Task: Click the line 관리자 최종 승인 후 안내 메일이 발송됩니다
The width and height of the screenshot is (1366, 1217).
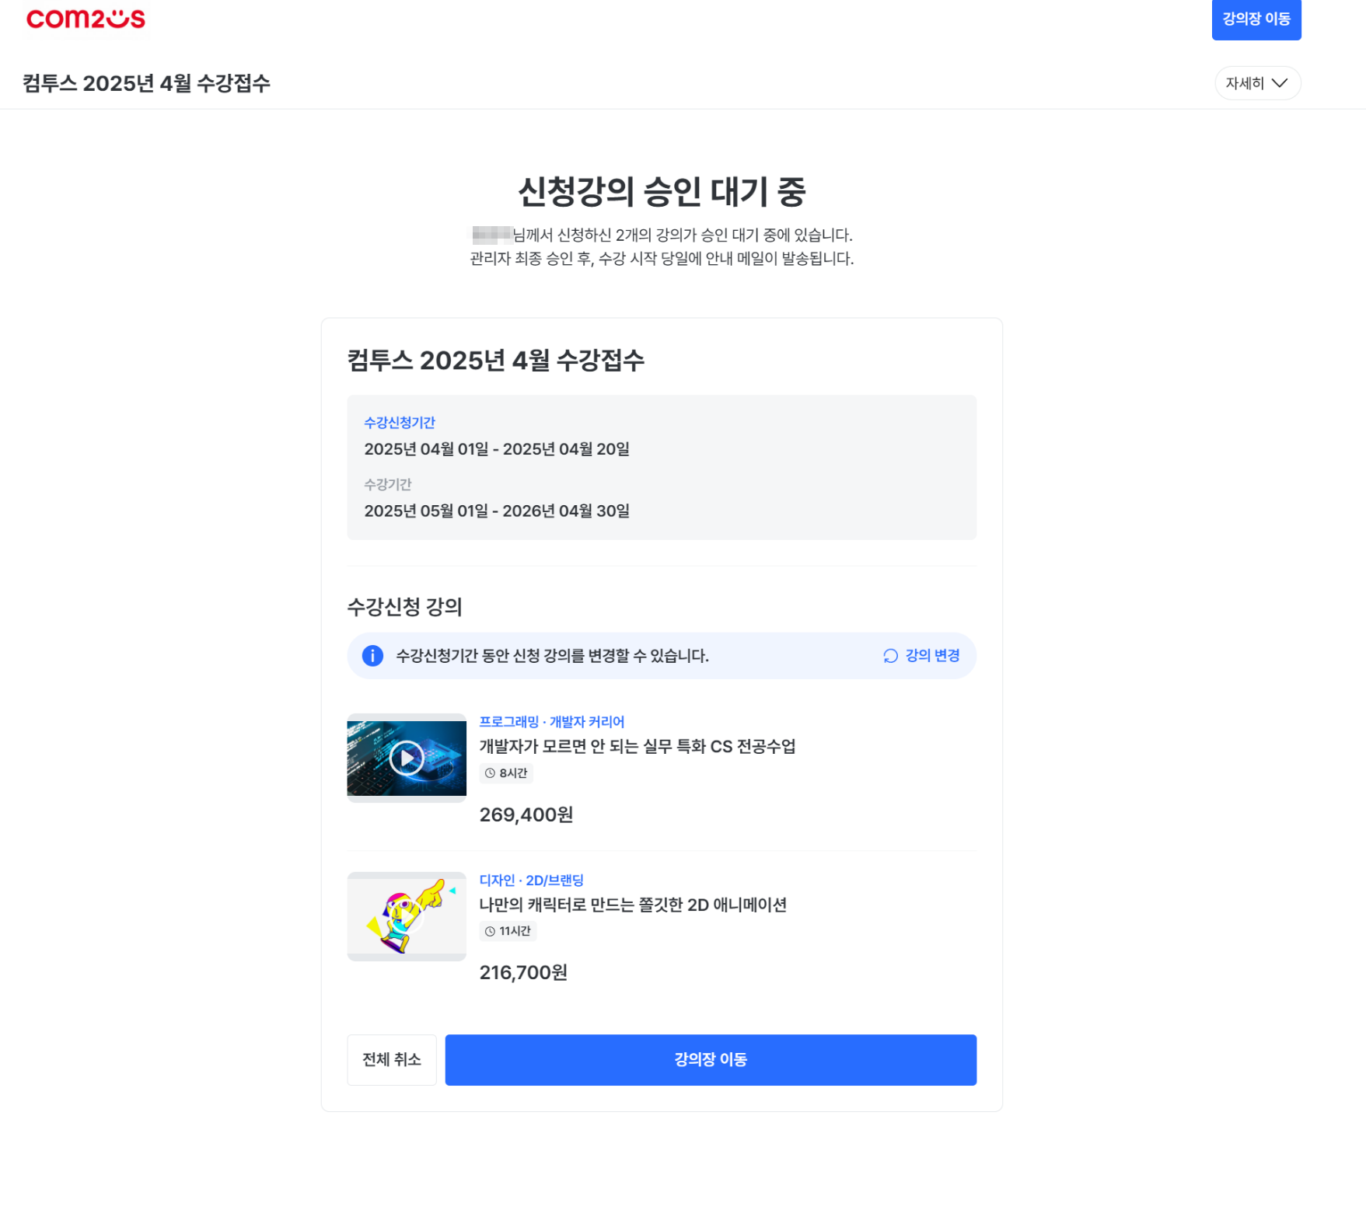Action: point(662,259)
